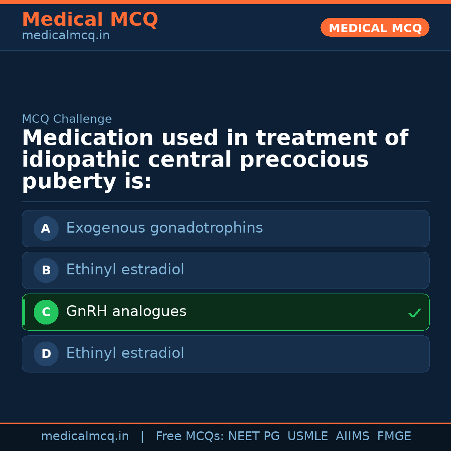Click the green circled letter C badge

click(x=46, y=312)
